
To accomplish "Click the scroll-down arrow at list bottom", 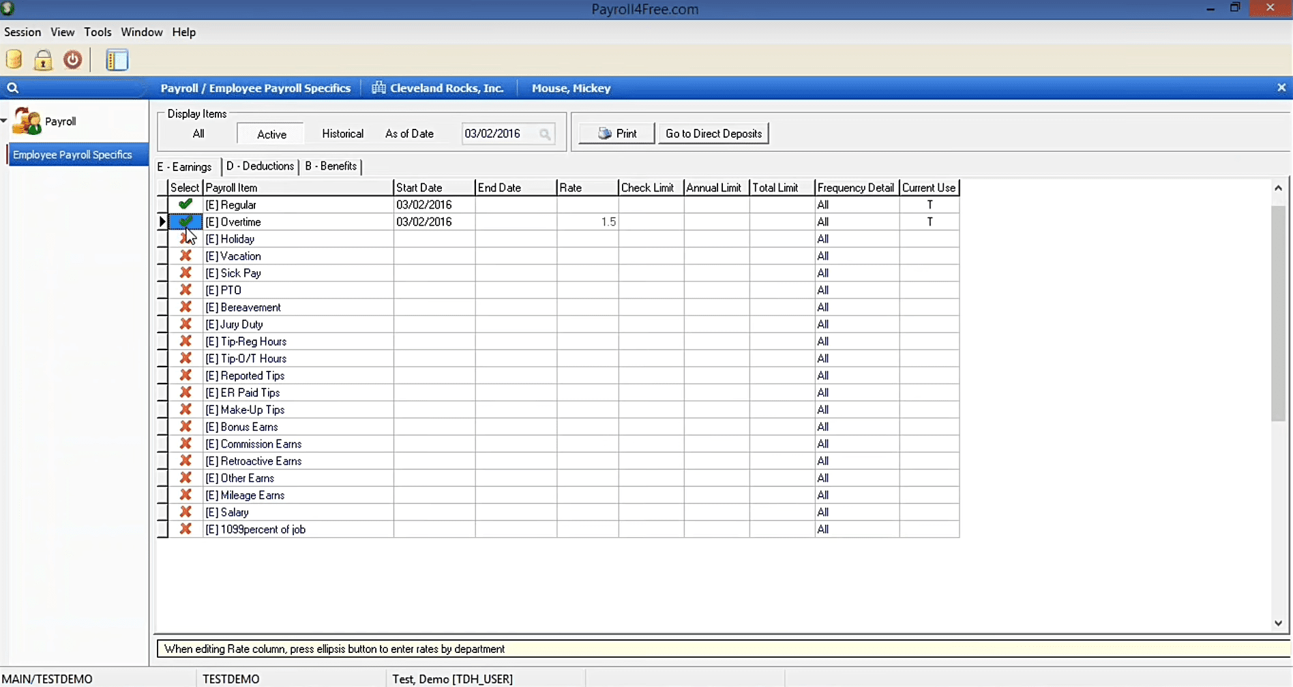I will point(1278,623).
